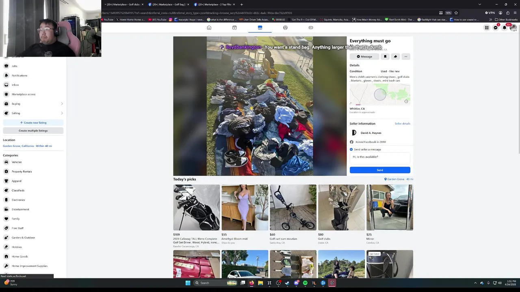Image resolution: width=520 pixels, height=292 pixels.
Task: Share the listing with the share icon
Action: [x=395, y=56]
